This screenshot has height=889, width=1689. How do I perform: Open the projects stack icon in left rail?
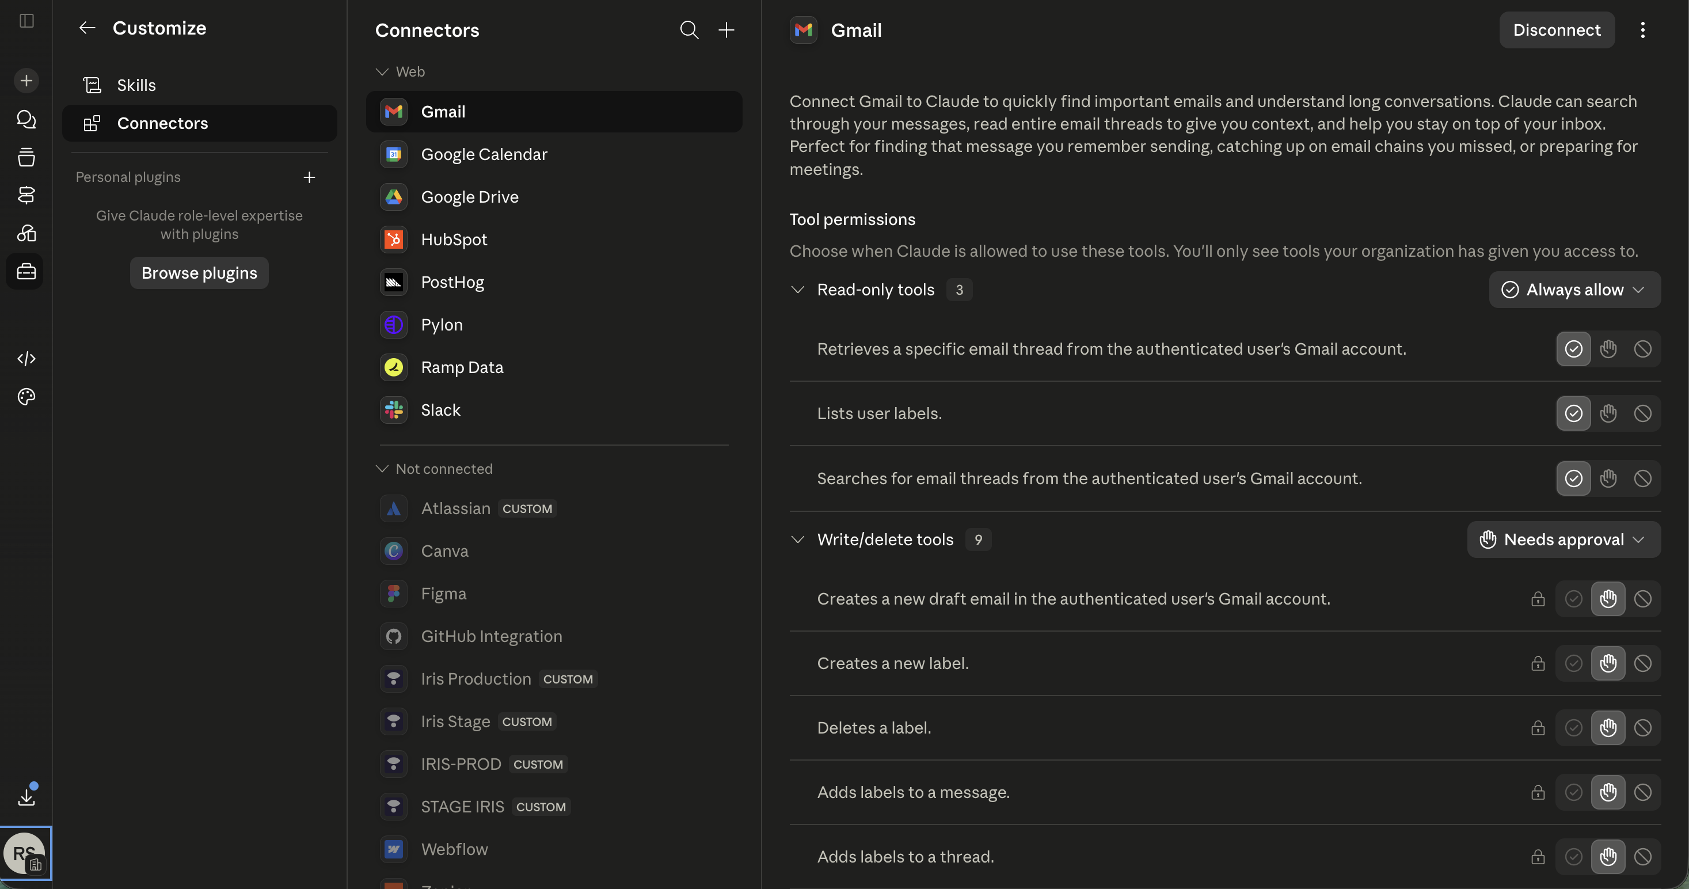pyautogui.click(x=26, y=157)
